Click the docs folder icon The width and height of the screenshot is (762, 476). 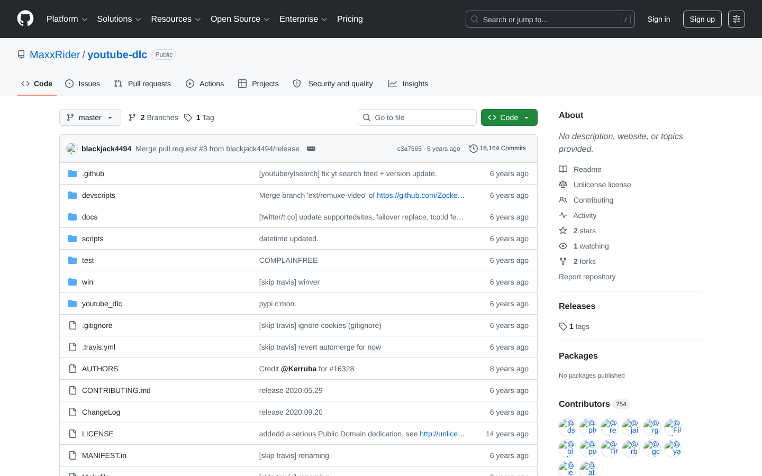pyautogui.click(x=72, y=217)
